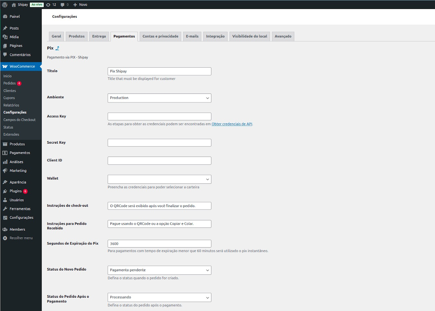Open the Relatórios submenu item
The image size is (435, 311).
11,105
